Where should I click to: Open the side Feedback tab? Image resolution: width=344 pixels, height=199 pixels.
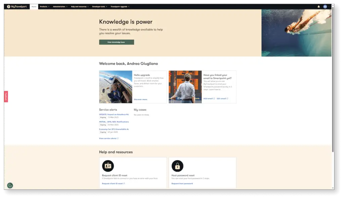[x=6, y=97]
